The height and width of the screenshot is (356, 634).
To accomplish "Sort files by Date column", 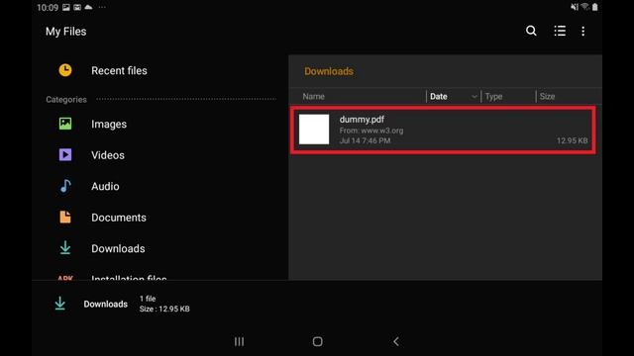I will coord(439,97).
